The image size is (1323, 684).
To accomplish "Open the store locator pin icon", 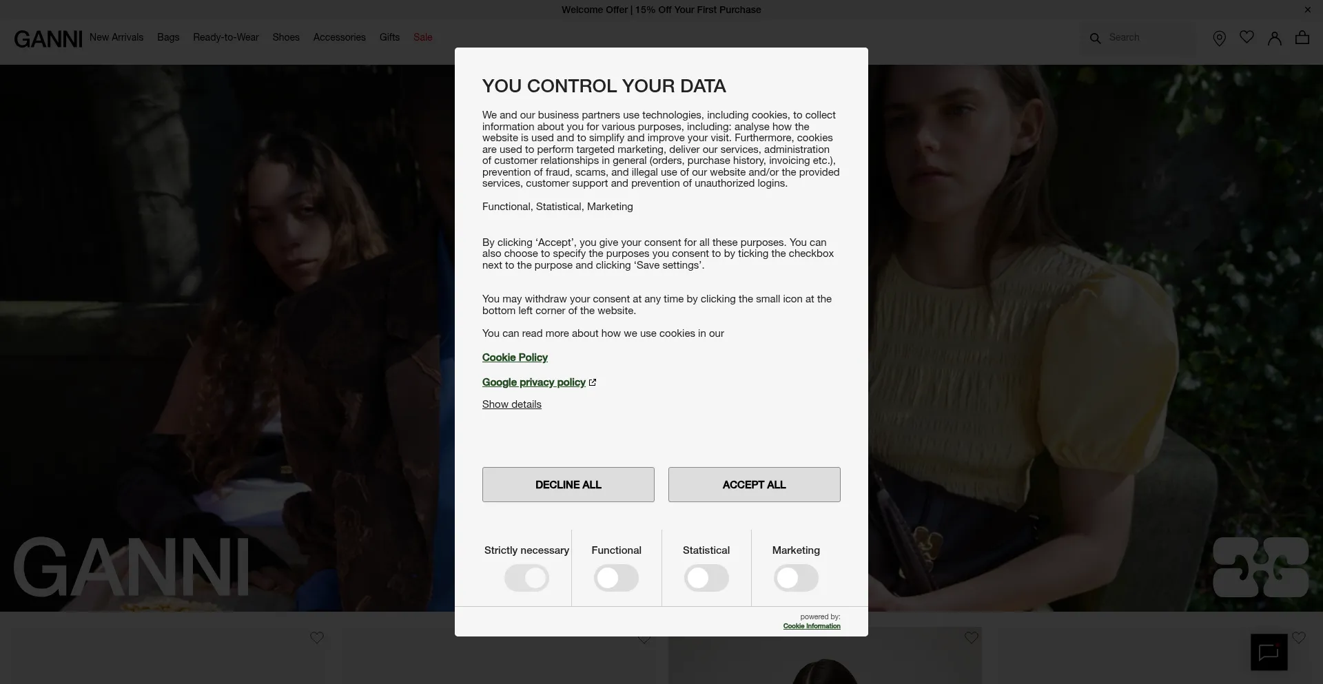I will 1219,39.
